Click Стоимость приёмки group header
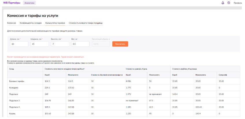 (x=185, y=69)
